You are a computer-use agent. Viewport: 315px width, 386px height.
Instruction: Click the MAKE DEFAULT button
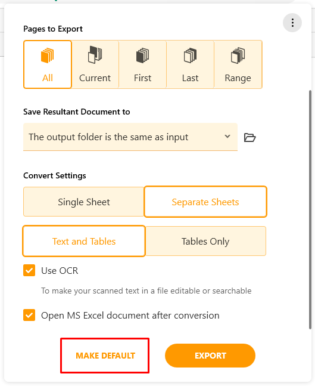[x=105, y=356]
